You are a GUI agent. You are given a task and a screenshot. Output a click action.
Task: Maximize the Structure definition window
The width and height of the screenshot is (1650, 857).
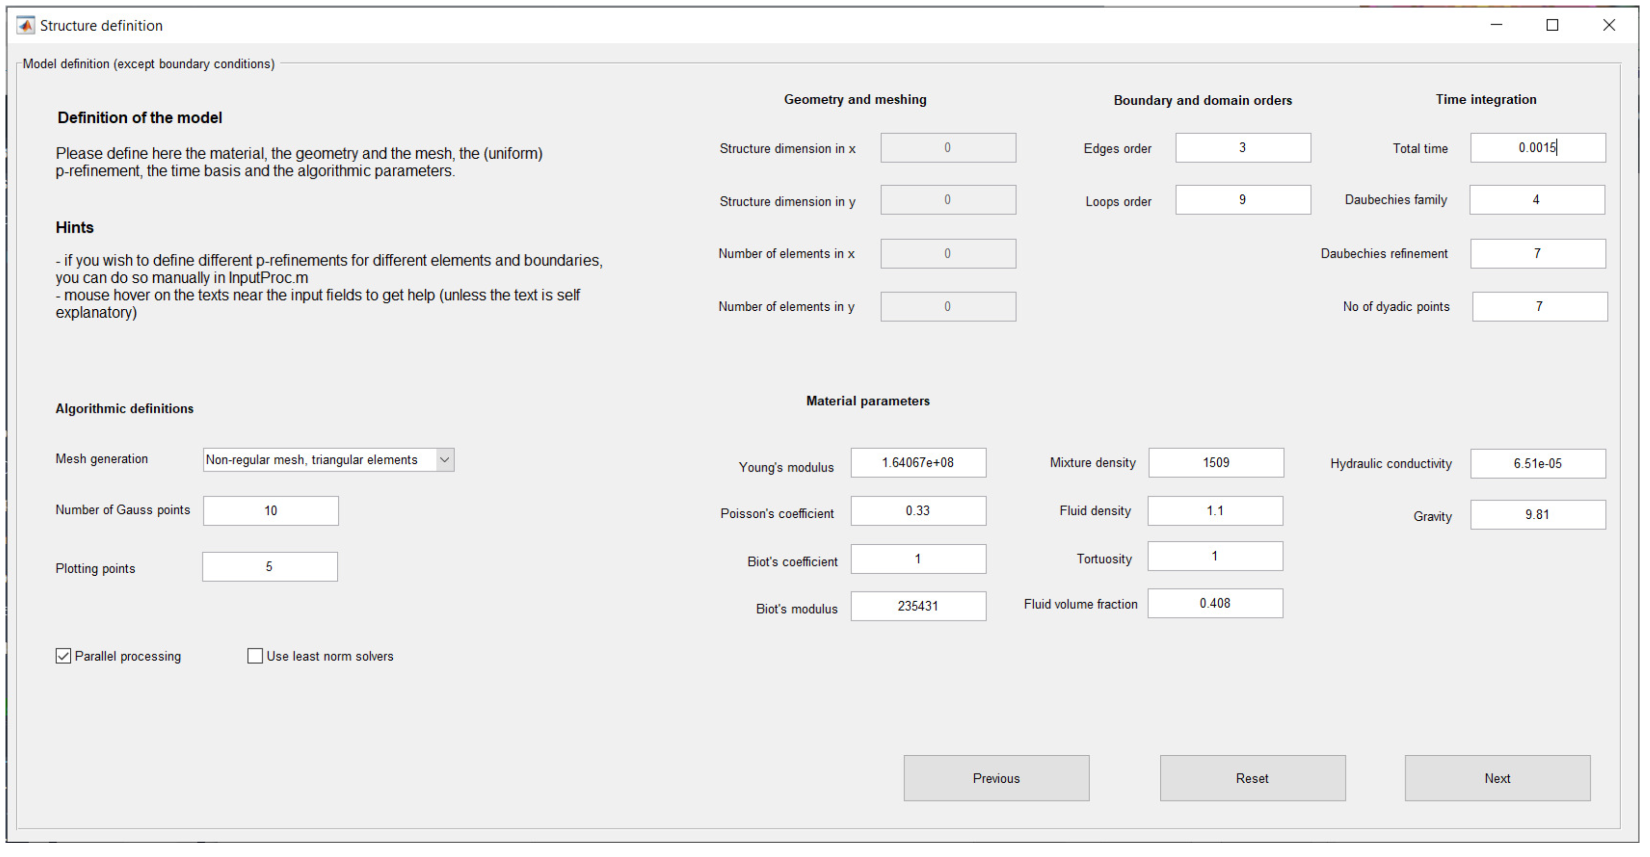click(1552, 25)
